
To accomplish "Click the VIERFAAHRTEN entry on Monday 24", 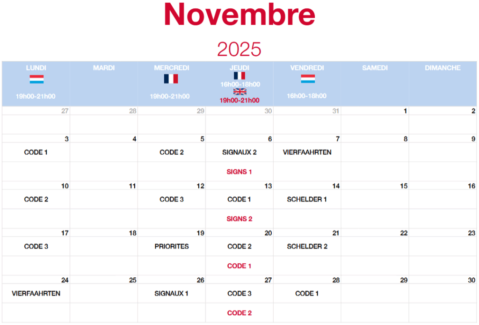I will coord(36,293).
